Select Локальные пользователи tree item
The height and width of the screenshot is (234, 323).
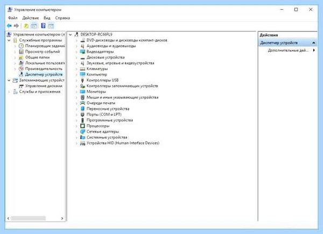[x=45, y=63]
